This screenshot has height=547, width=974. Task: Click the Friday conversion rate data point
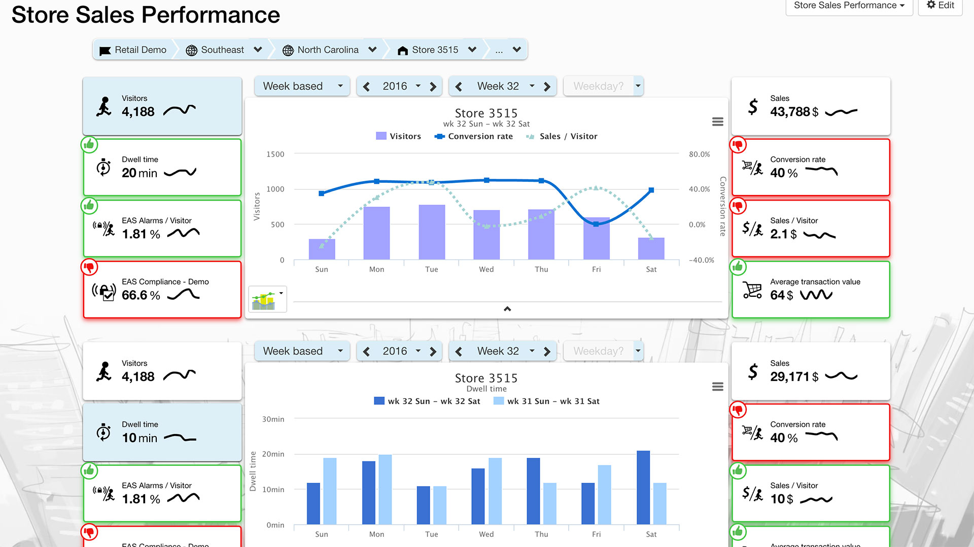coord(596,224)
